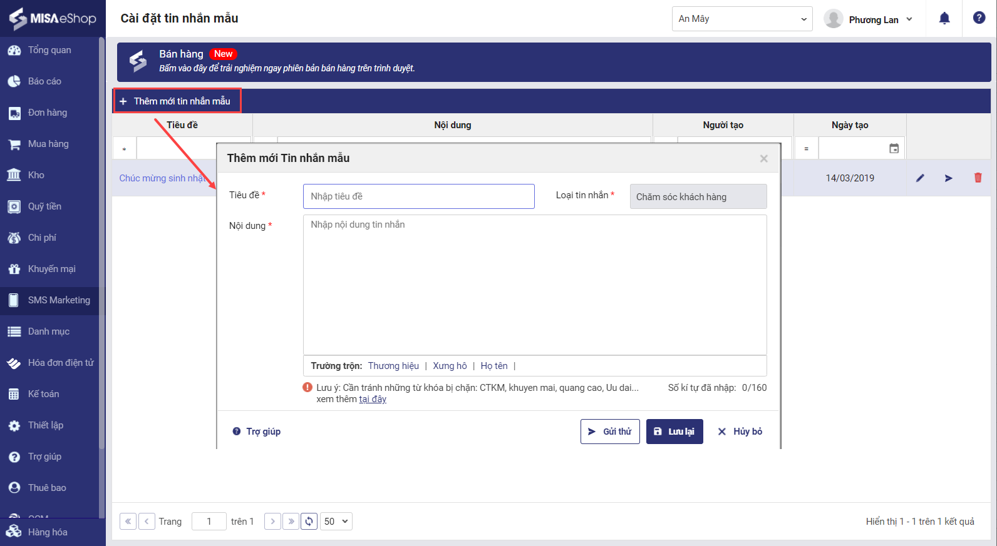Close the Thêm mới Tin nhắn mẫu dialog
Screen dimensions: 997x546
763,159
